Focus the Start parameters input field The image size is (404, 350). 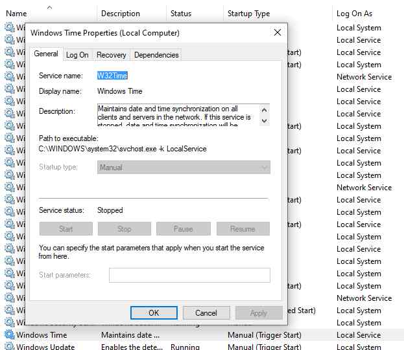(189, 275)
